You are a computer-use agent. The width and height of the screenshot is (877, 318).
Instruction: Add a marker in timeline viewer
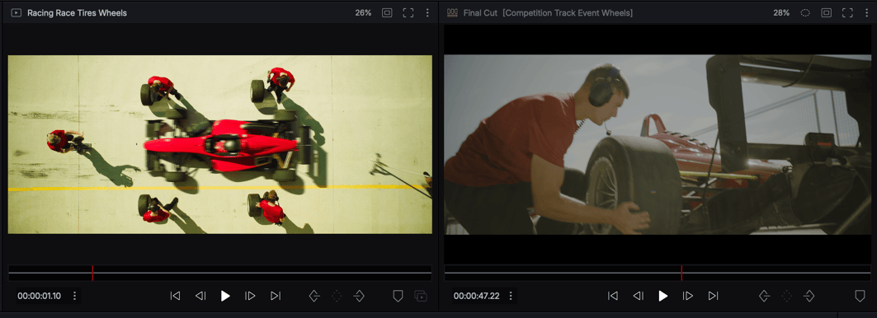pos(860,296)
